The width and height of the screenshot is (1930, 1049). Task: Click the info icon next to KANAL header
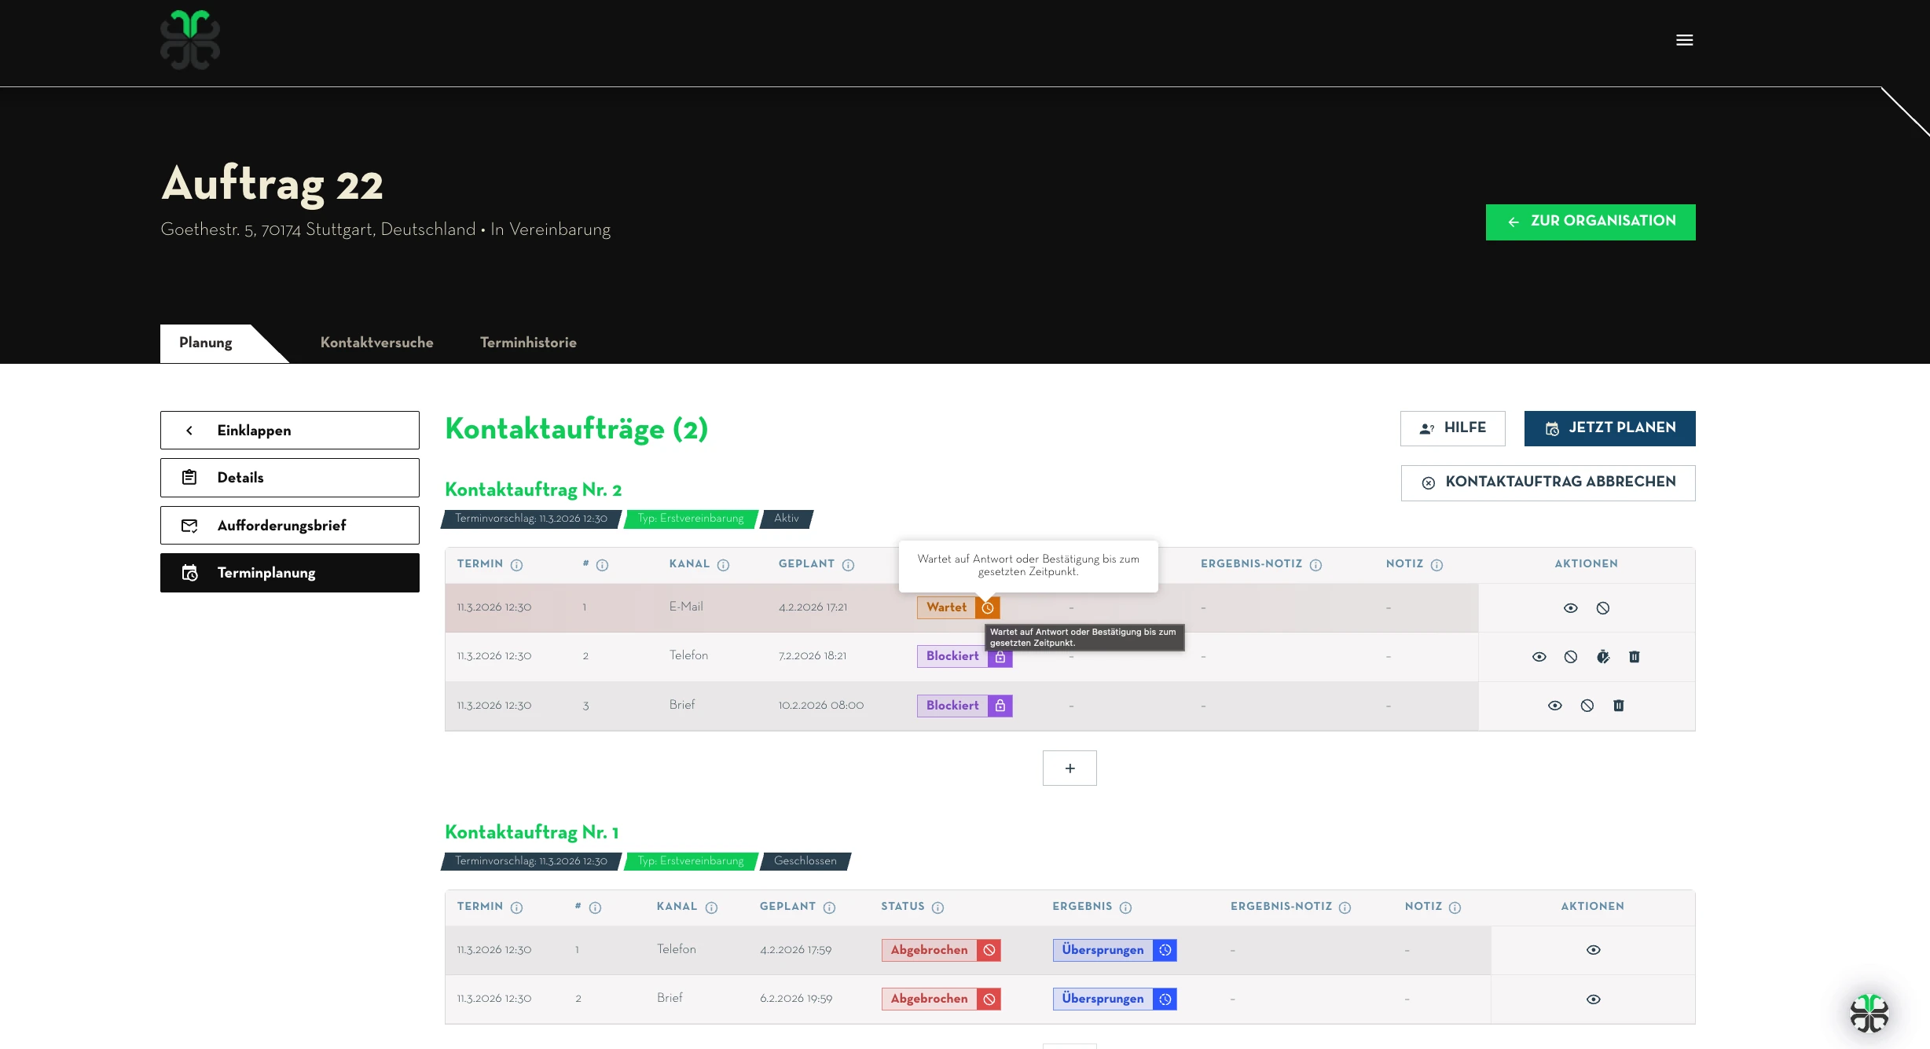pos(723,565)
